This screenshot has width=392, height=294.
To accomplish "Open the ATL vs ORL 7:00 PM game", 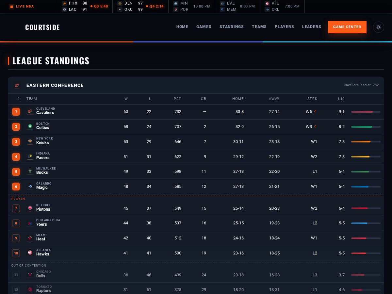I will (282, 7).
